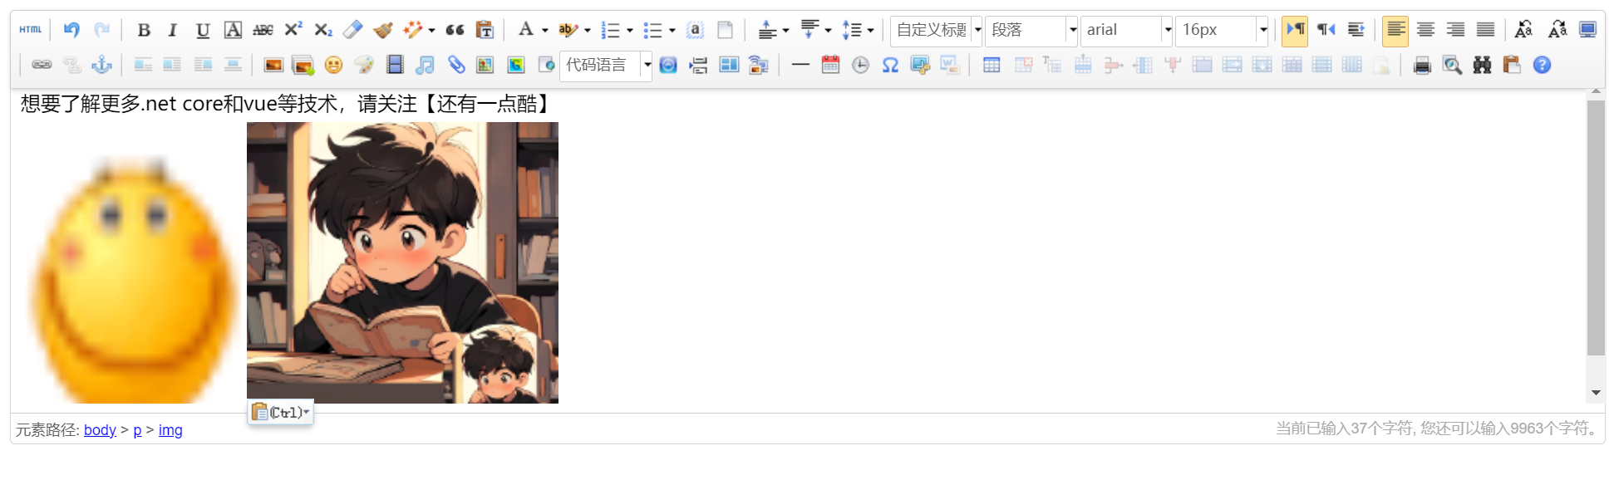The image size is (1619, 480).
Task: Attach a file paperclip icon
Action: click(x=456, y=65)
